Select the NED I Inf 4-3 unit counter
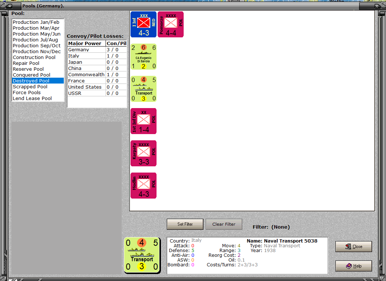Viewport: 386px width, 281px height. point(144,24)
